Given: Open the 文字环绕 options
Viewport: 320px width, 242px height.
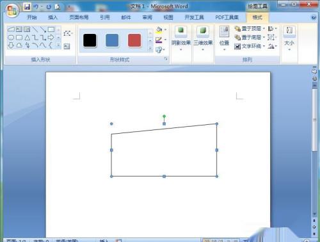Looking at the screenshot, I should point(250,46).
